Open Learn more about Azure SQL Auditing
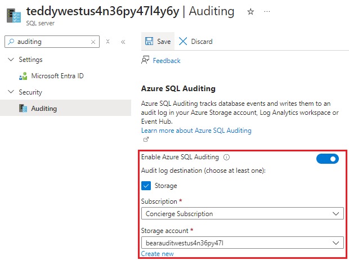This screenshot has height=260, width=349. coord(196,131)
